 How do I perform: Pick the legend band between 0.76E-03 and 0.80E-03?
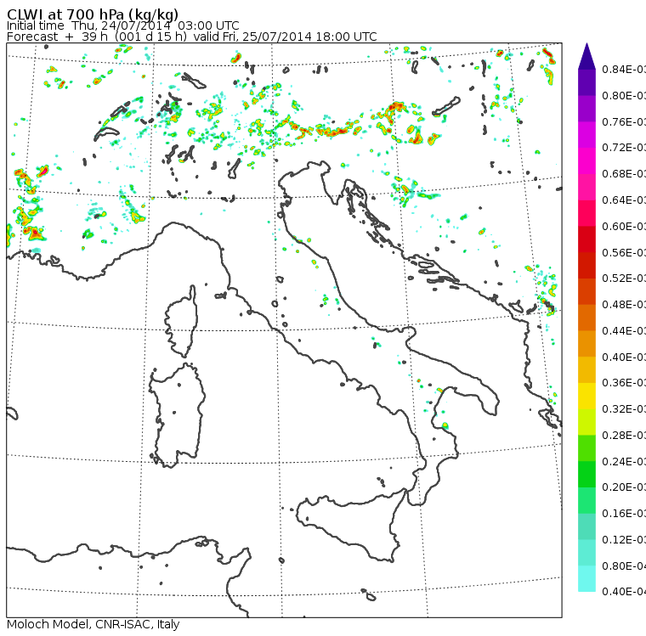click(x=586, y=109)
